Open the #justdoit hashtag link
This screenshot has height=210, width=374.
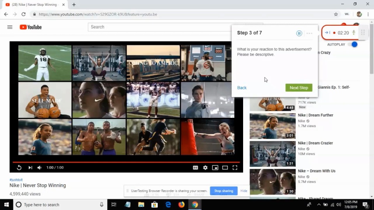[x=16, y=180]
